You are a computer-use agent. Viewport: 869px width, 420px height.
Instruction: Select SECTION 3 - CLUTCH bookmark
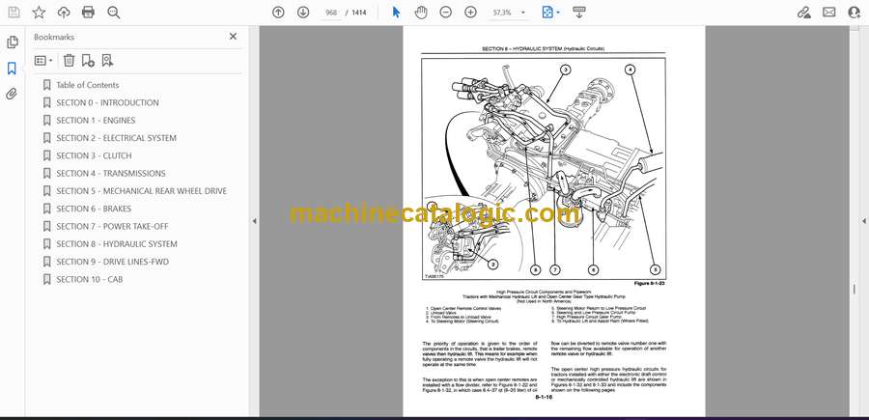95,155
